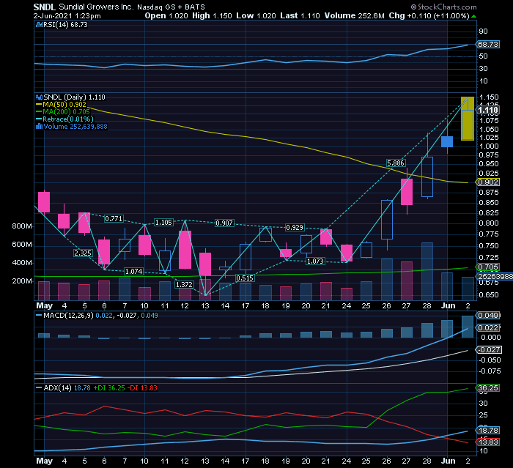Click the Retrace(0.01%) legend text
Screen dimensions: 513x468
point(68,119)
